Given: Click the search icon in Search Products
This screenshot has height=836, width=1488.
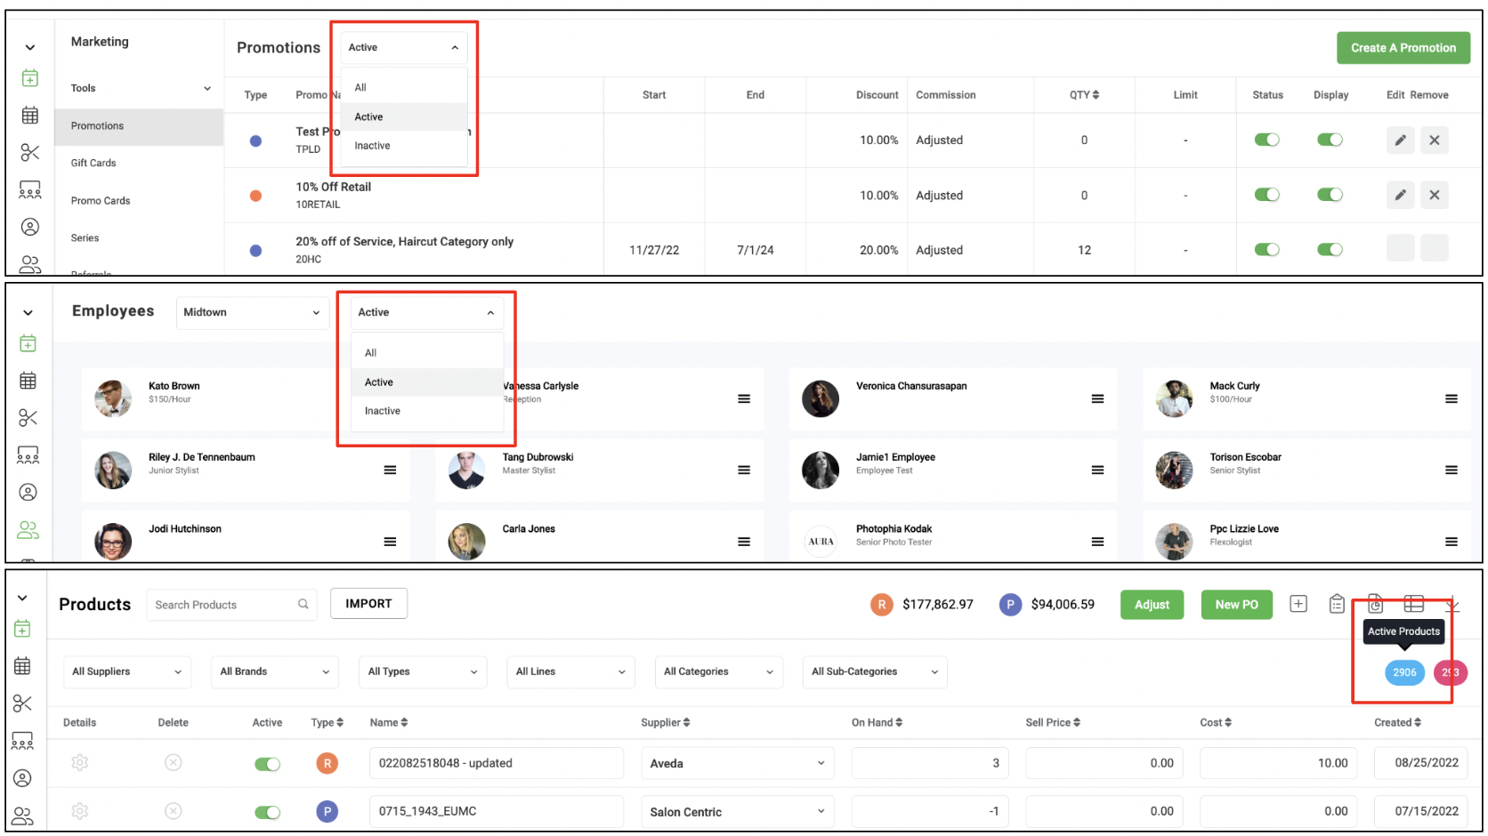Looking at the screenshot, I should [303, 604].
